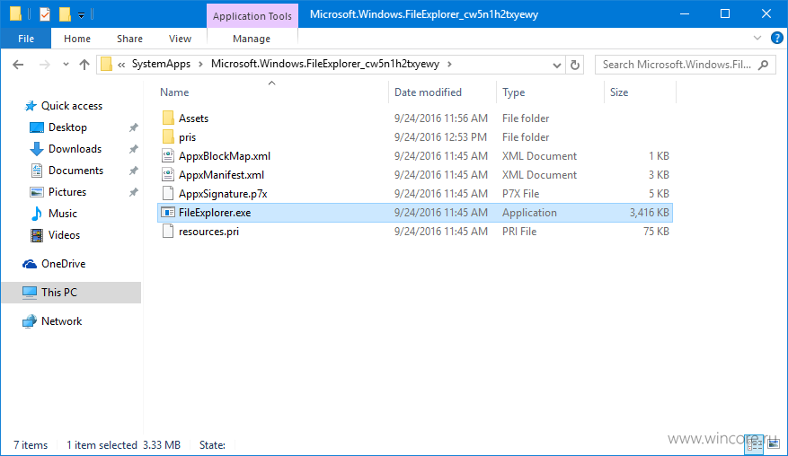Select Network in the navigation pane
Viewport: 788px width, 456px height.
61,321
